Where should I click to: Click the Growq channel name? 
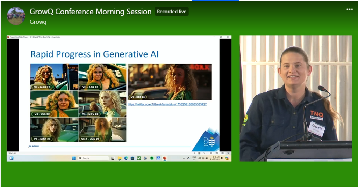[x=38, y=22]
